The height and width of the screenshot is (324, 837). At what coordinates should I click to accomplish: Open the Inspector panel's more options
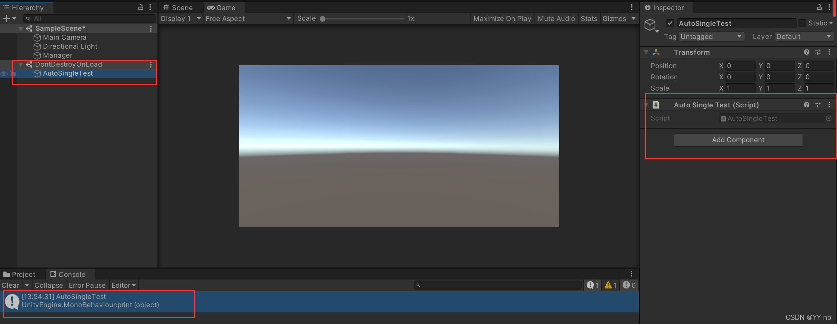[x=829, y=7]
